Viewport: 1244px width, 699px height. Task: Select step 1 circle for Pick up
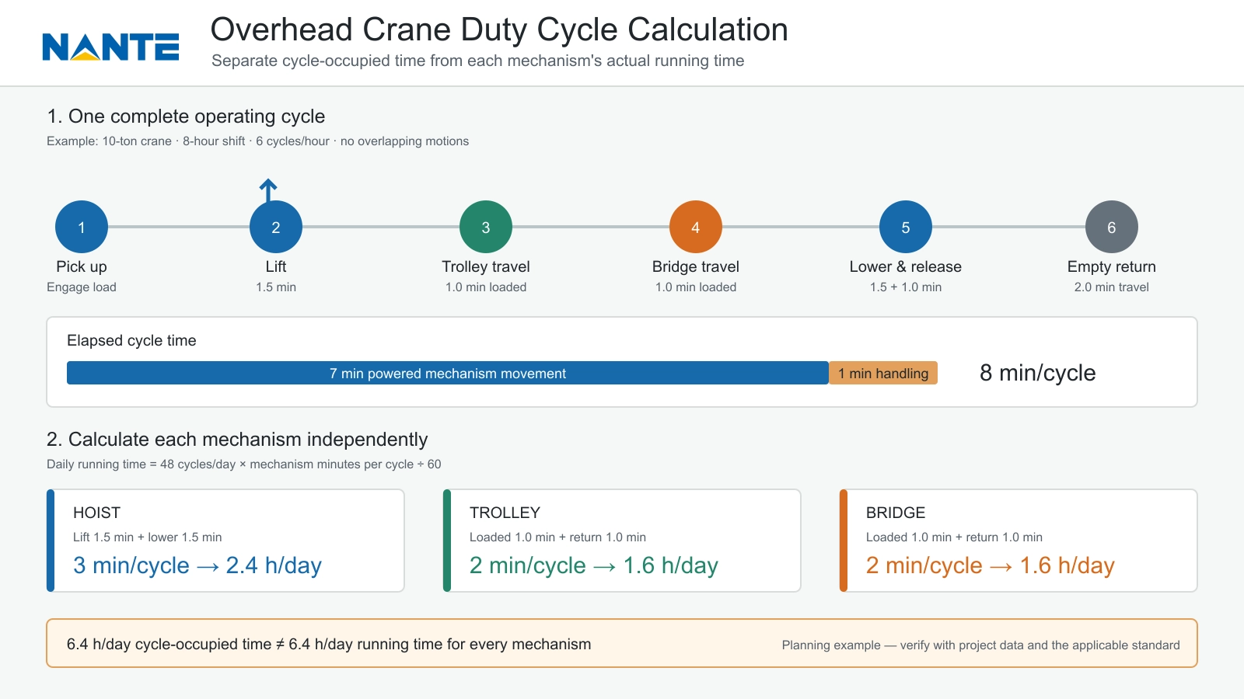[82, 227]
